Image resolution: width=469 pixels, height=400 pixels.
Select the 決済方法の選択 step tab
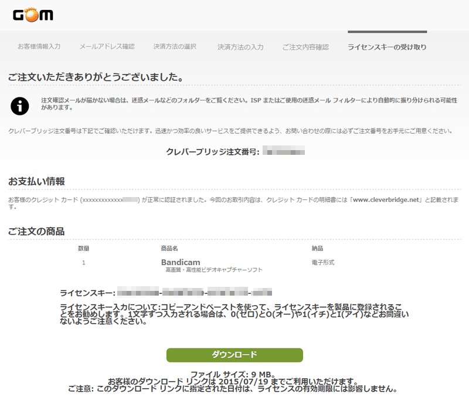coord(175,47)
